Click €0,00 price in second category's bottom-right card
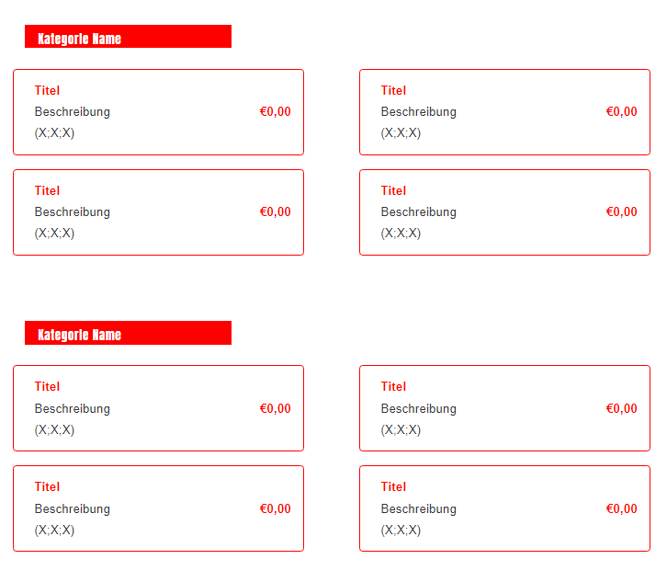Screen dimensions: 667x582 click(x=621, y=508)
